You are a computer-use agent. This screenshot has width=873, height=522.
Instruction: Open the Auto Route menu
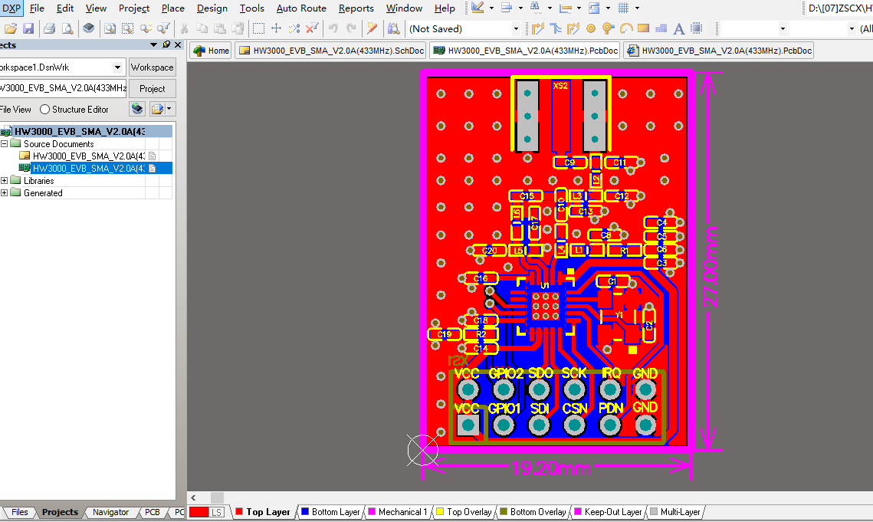point(301,8)
